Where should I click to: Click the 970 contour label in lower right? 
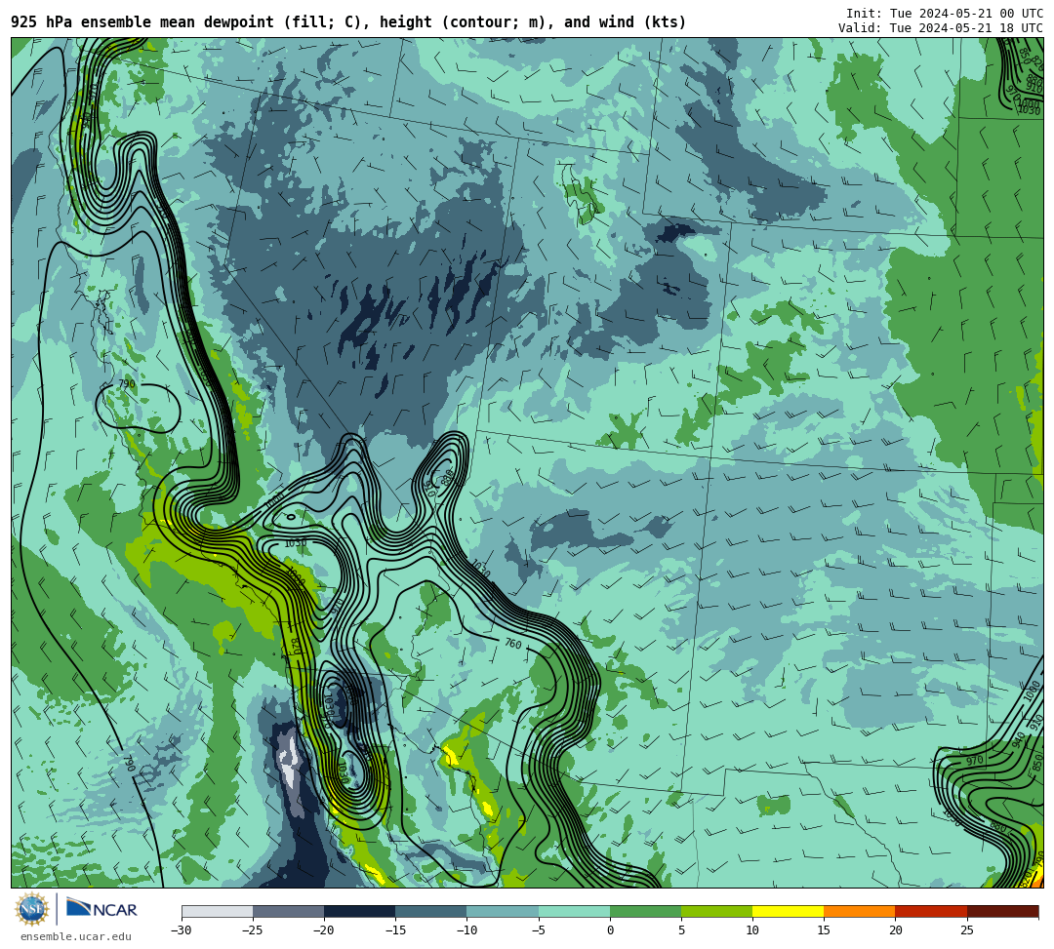(x=975, y=761)
